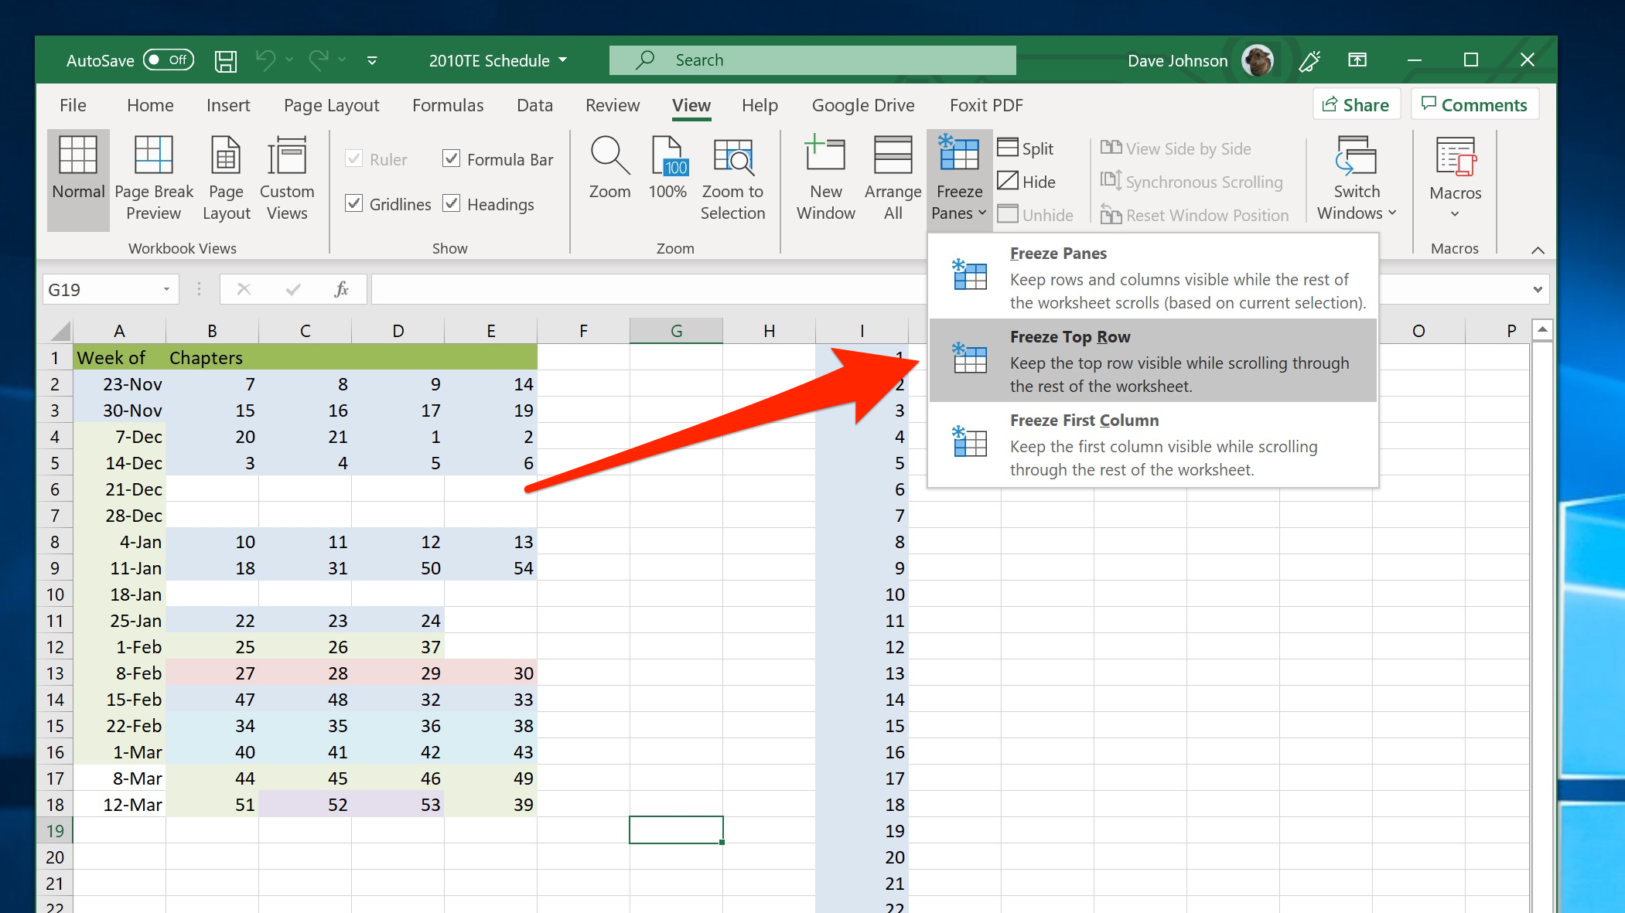
Task: Expand the Name Box dropdown arrow
Action: point(166,289)
